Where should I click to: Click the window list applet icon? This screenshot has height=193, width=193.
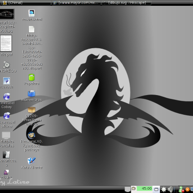point(156,189)
